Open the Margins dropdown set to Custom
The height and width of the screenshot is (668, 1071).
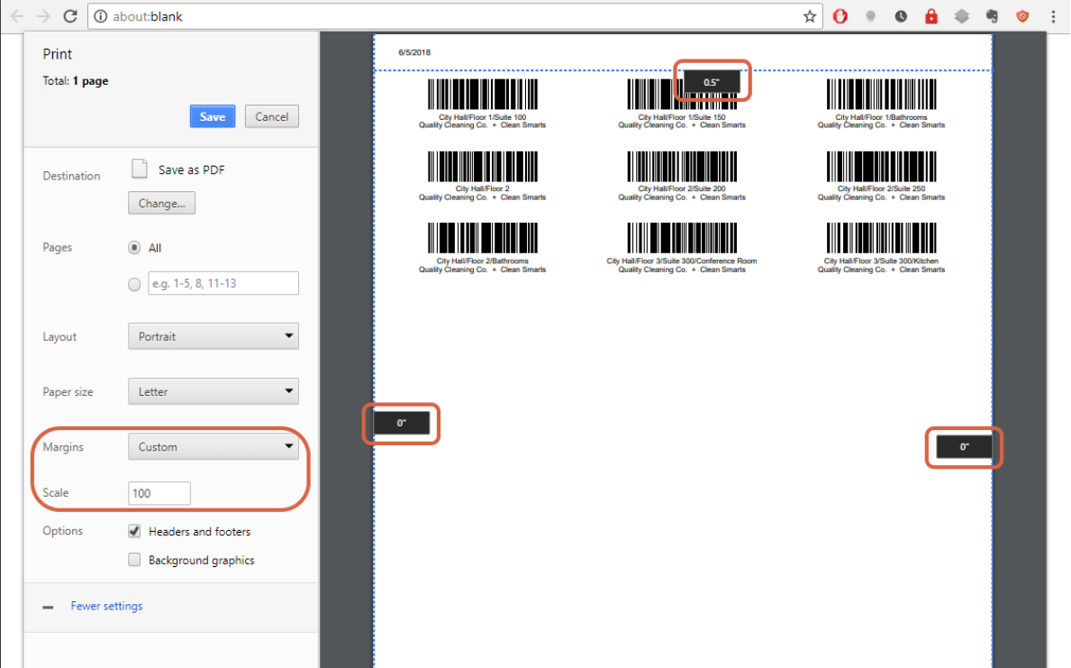(x=213, y=447)
